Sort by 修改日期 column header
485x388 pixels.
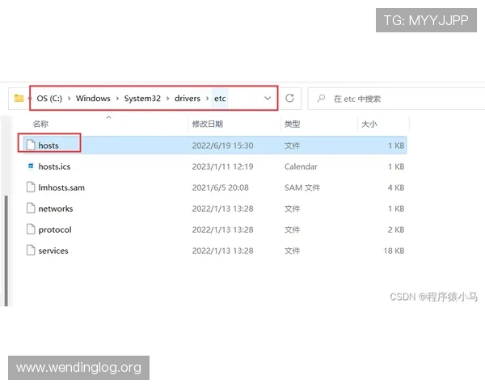[x=207, y=124]
